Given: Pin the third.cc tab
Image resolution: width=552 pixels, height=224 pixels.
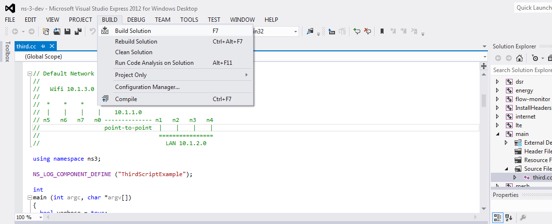Looking at the screenshot, I should pyautogui.click(x=43, y=46).
